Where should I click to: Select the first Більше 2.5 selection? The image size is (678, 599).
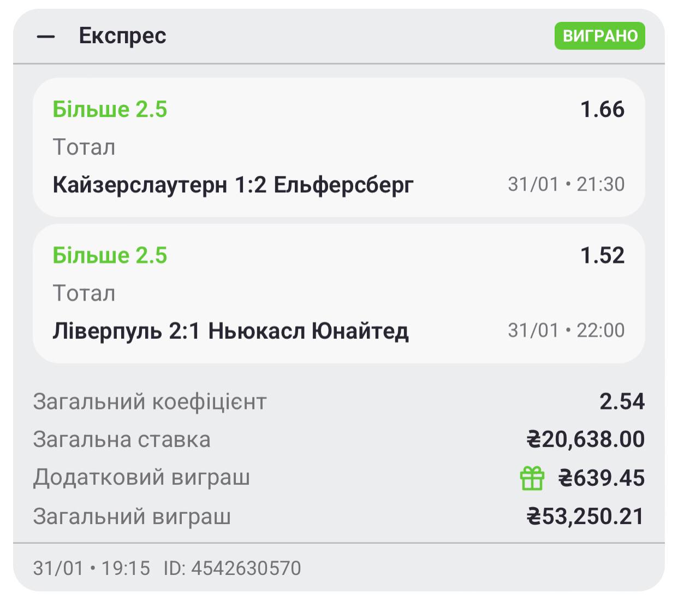click(x=110, y=109)
